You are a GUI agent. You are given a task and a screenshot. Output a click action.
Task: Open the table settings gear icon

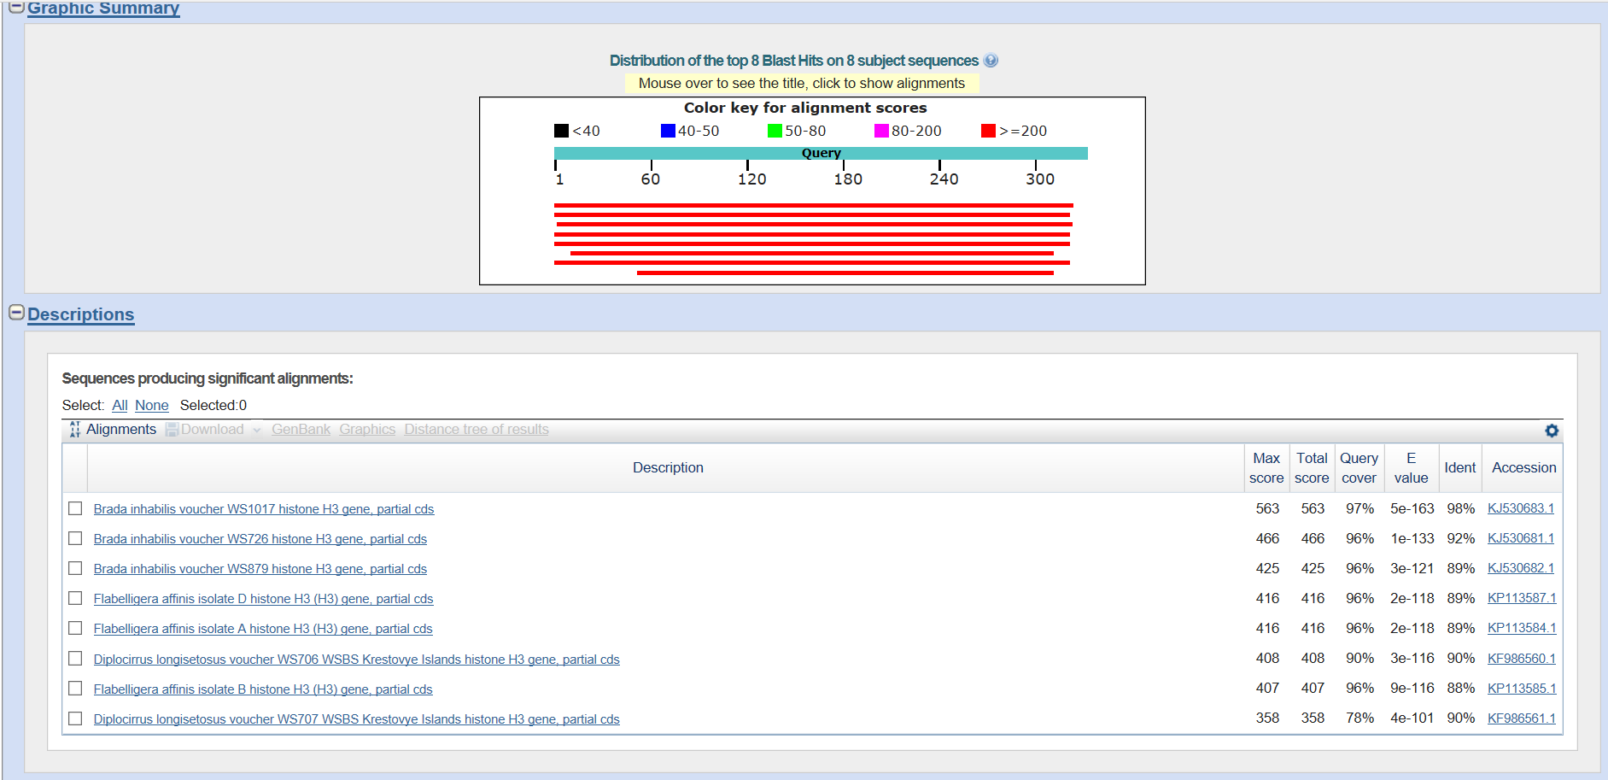tap(1552, 431)
